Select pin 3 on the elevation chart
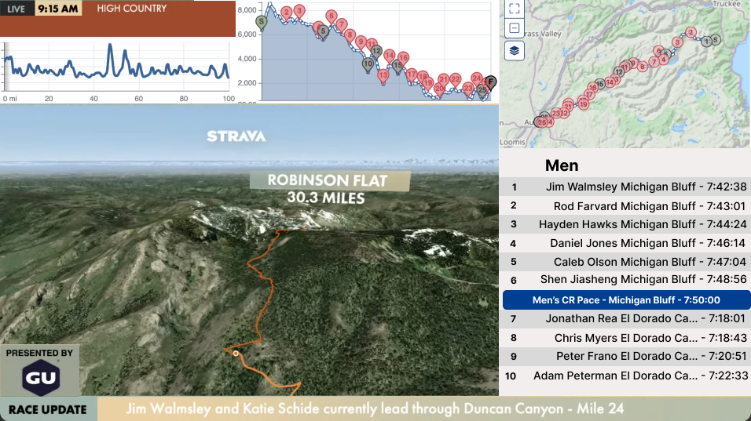This screenshot has height=421, width=751. (x=299, y=11)
